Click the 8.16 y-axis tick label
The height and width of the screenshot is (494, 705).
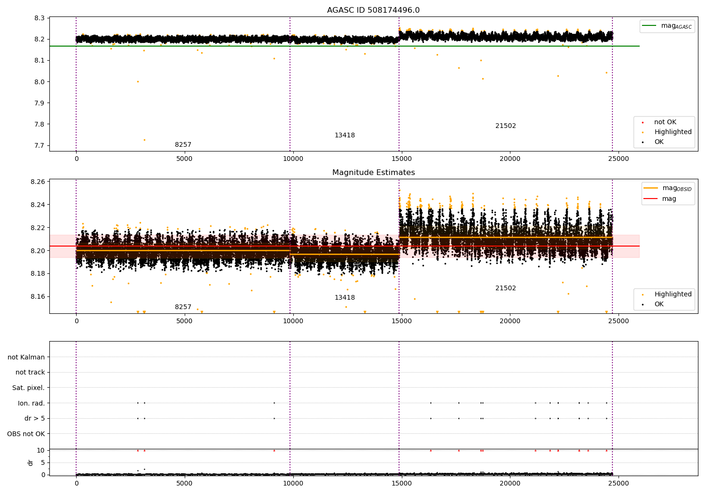[x=38, y=297]
